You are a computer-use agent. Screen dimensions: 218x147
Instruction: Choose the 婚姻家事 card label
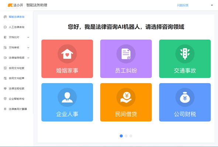pos(67,71)
